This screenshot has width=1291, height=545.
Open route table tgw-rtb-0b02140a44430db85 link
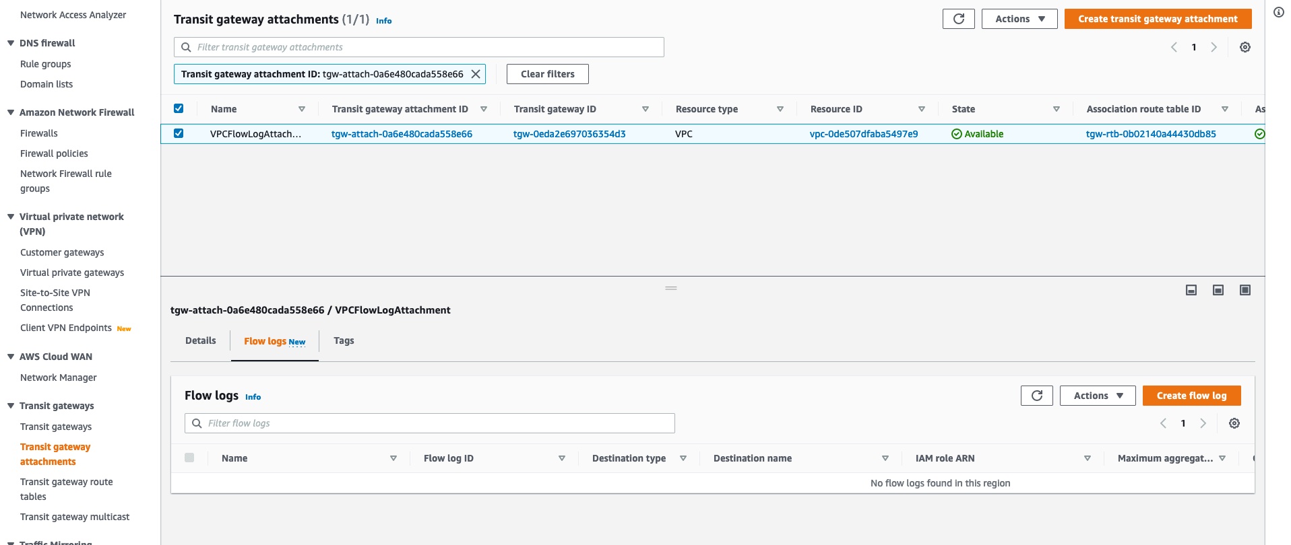[1151, 134]
